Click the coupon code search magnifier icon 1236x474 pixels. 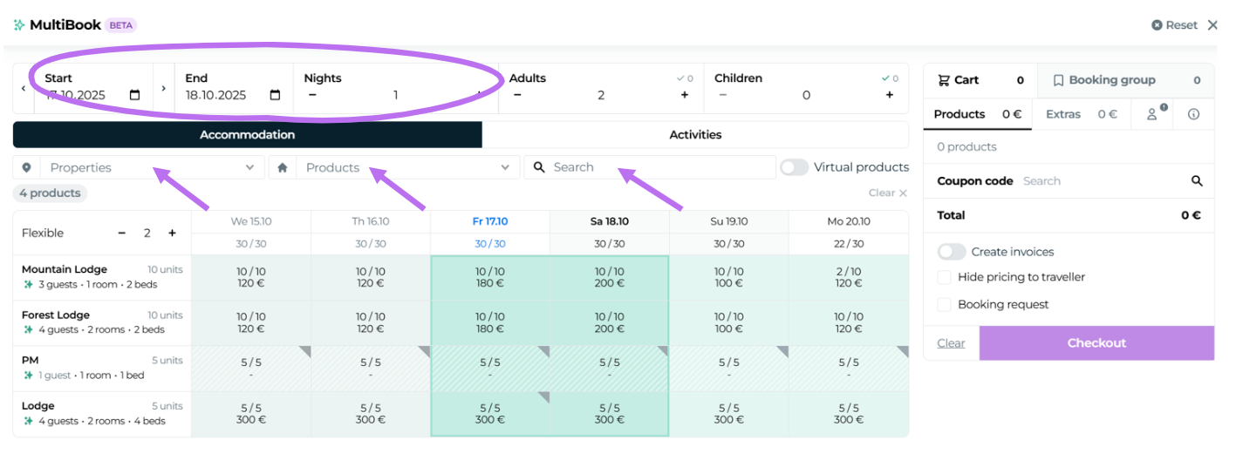[1197, 181]
